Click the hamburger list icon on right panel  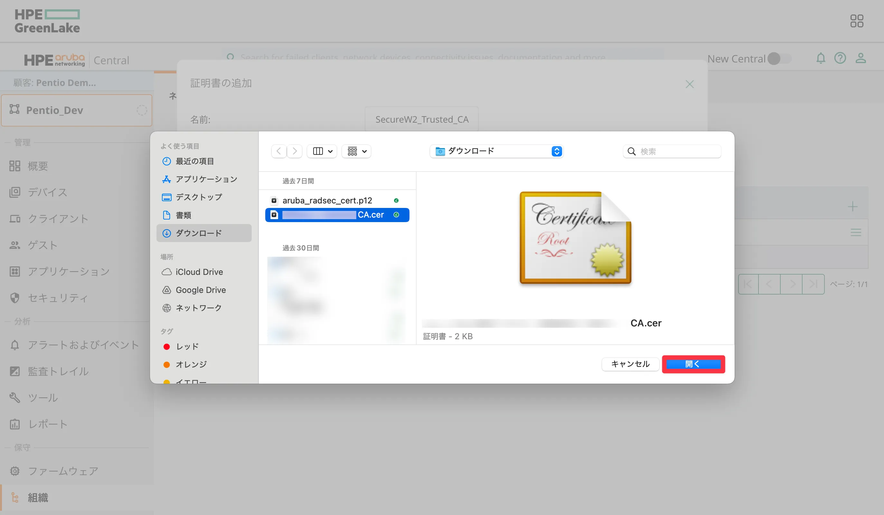[856, 232]
